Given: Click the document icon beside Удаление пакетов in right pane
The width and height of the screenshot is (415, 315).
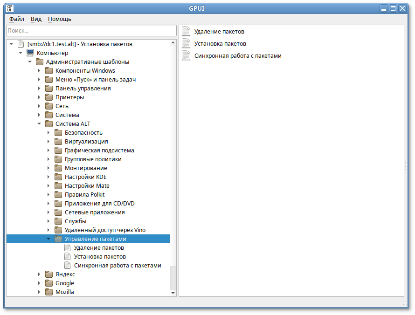Looking at the screenshot, I should [x=187, y=31].
